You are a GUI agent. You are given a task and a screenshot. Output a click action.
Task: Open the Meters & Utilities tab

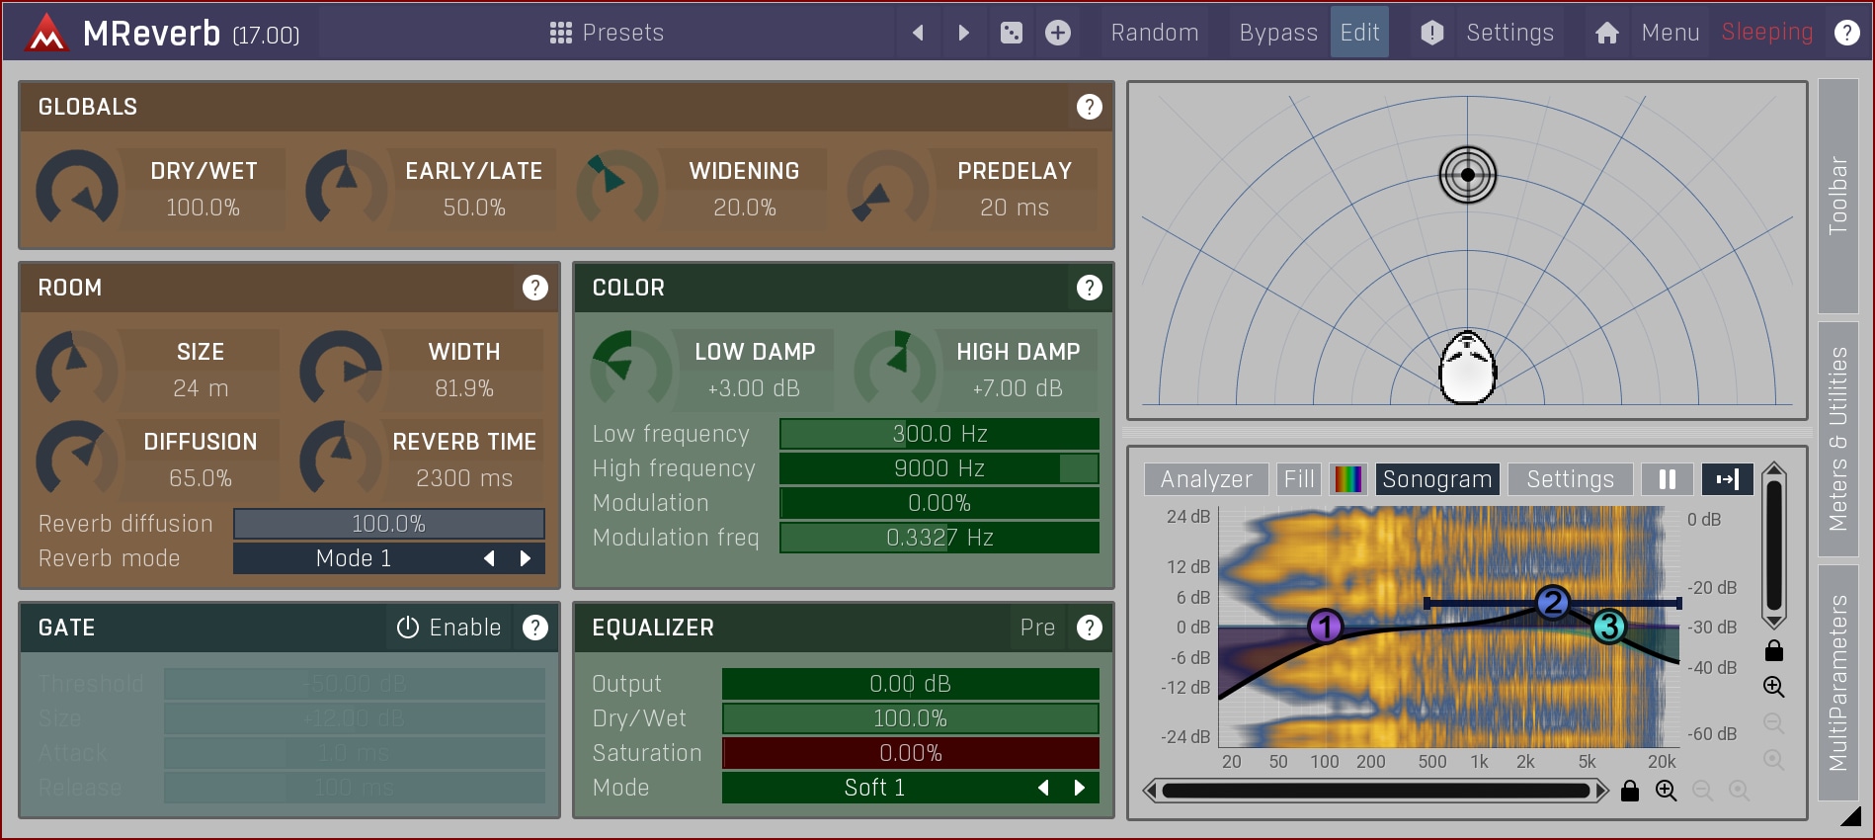click(1837, 439)
